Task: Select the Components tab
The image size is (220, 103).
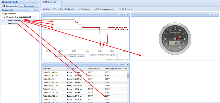Action: coord(10,6)
